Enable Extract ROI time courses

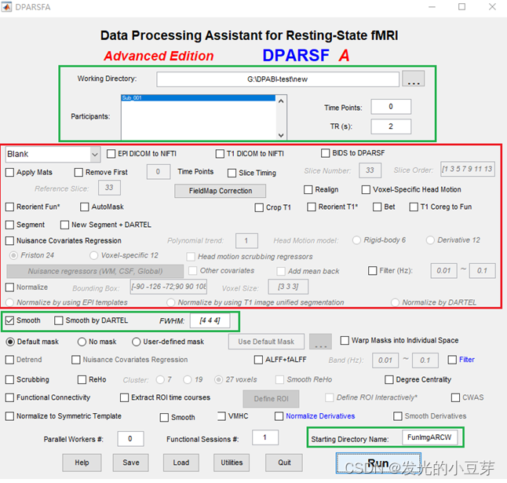tap(124, 397)
